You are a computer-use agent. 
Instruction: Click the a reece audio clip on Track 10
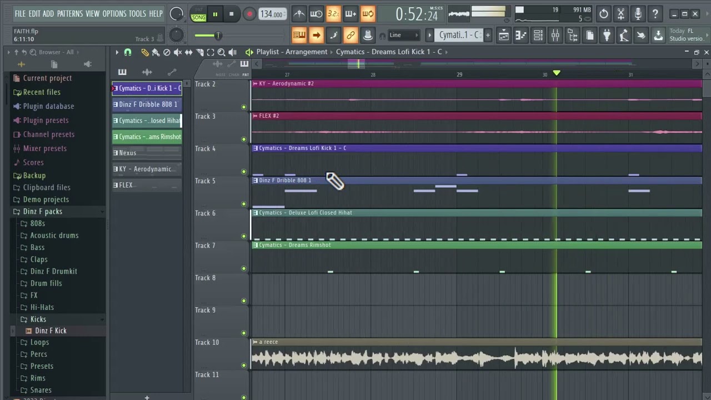tap(477, 354)
